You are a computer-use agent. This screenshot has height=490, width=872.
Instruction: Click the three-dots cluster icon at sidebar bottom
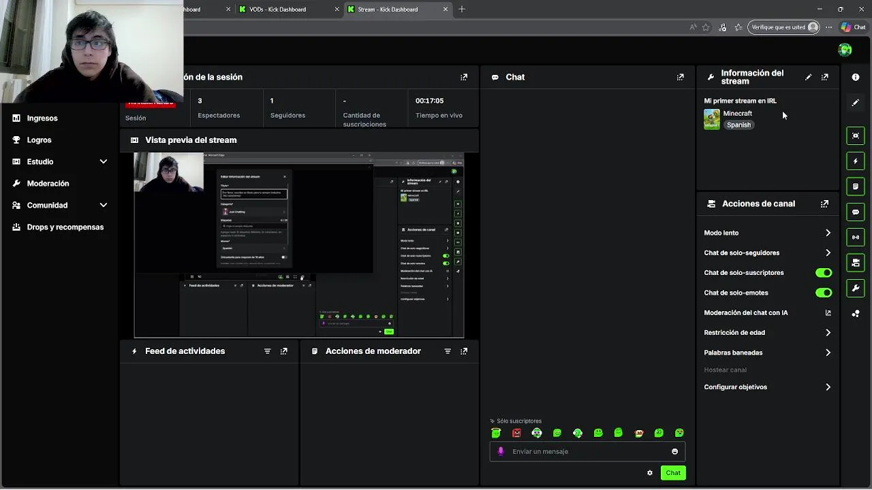click(856, 314)
